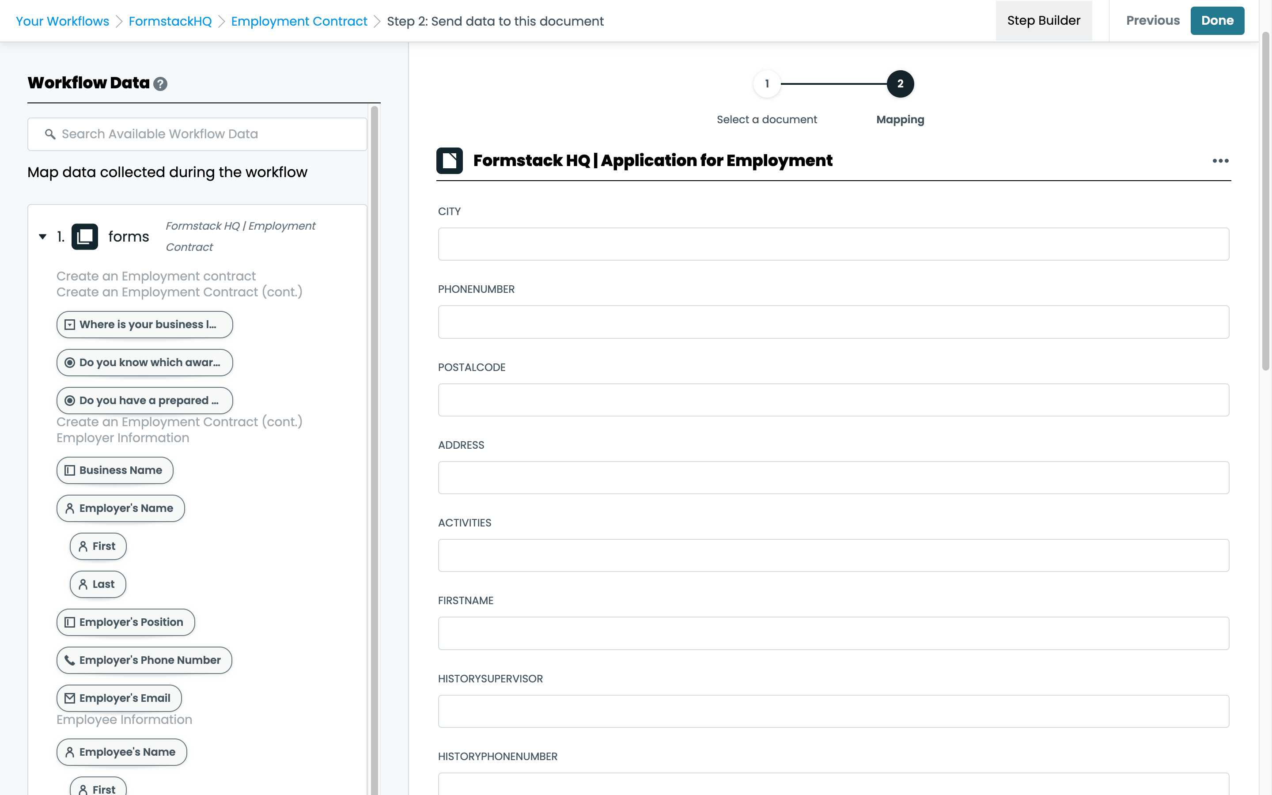Screen dimensions: 1272x795
Task: Select the Employee's Name person chip
Action: pyautogui.click(x=121, y=752)
